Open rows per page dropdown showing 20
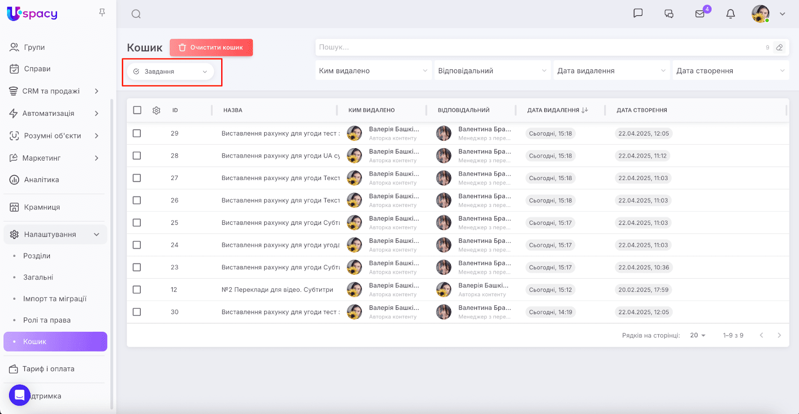Viewport: 799px width, 414px height. [698, 336]
